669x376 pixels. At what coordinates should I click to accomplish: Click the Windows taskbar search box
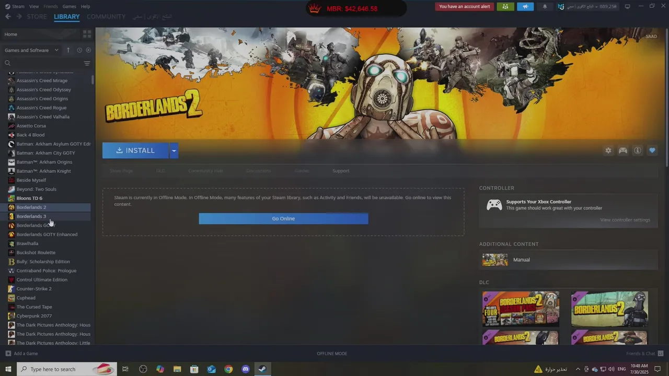[x=66, y=369]
